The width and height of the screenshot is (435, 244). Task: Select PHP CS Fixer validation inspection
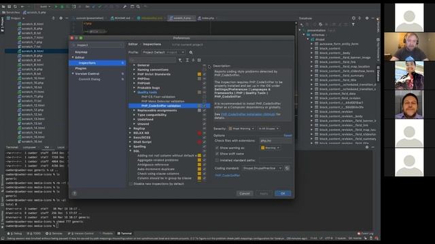pos(158,97)
